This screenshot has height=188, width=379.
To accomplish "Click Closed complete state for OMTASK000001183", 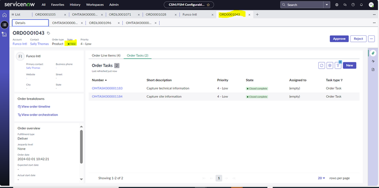I will 257,88.
